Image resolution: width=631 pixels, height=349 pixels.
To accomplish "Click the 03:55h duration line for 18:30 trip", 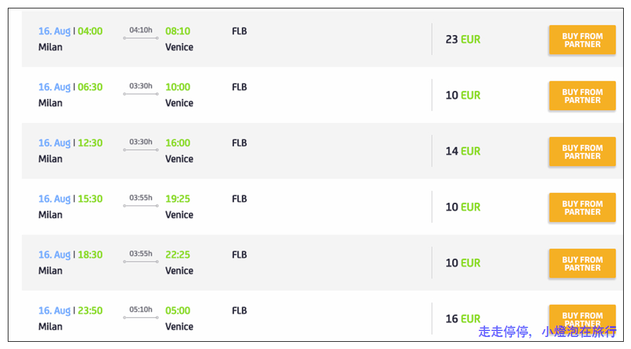I will (141, 262).
